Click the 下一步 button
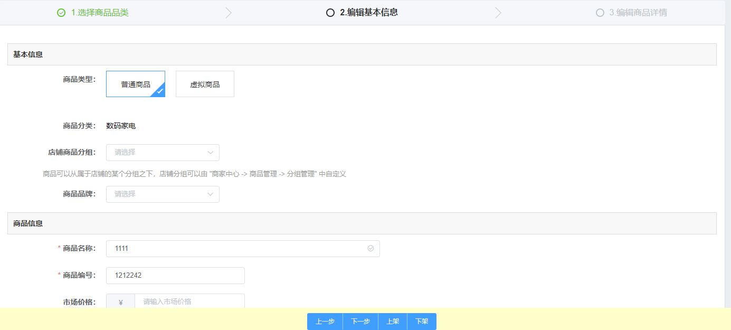This screenshot has height=330, width=731. click(360, 322)
